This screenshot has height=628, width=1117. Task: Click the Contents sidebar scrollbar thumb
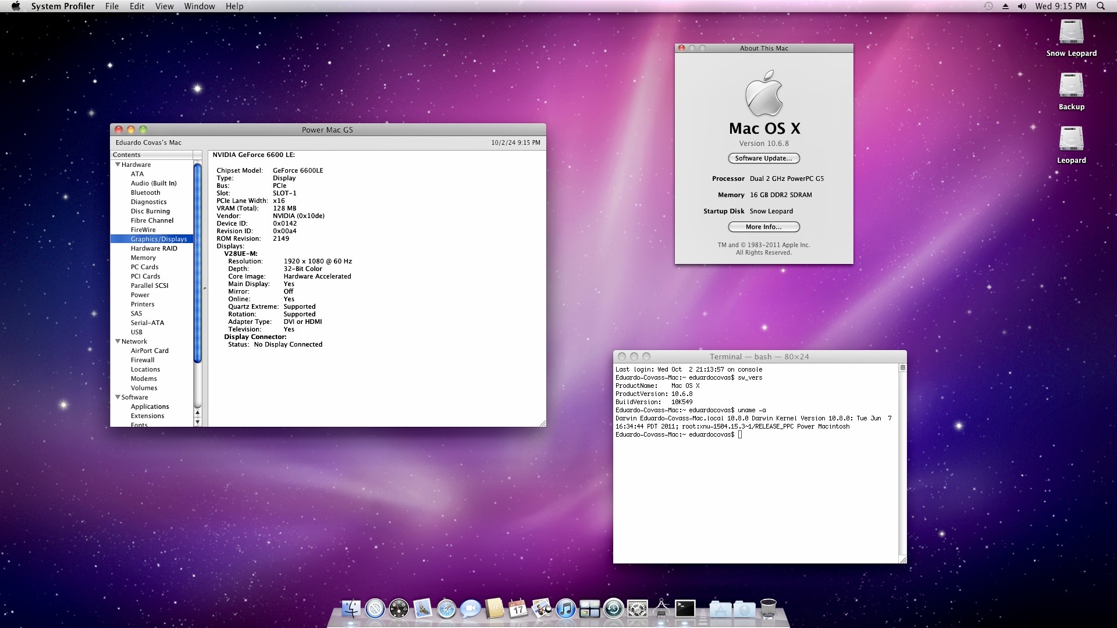point(197,263)
